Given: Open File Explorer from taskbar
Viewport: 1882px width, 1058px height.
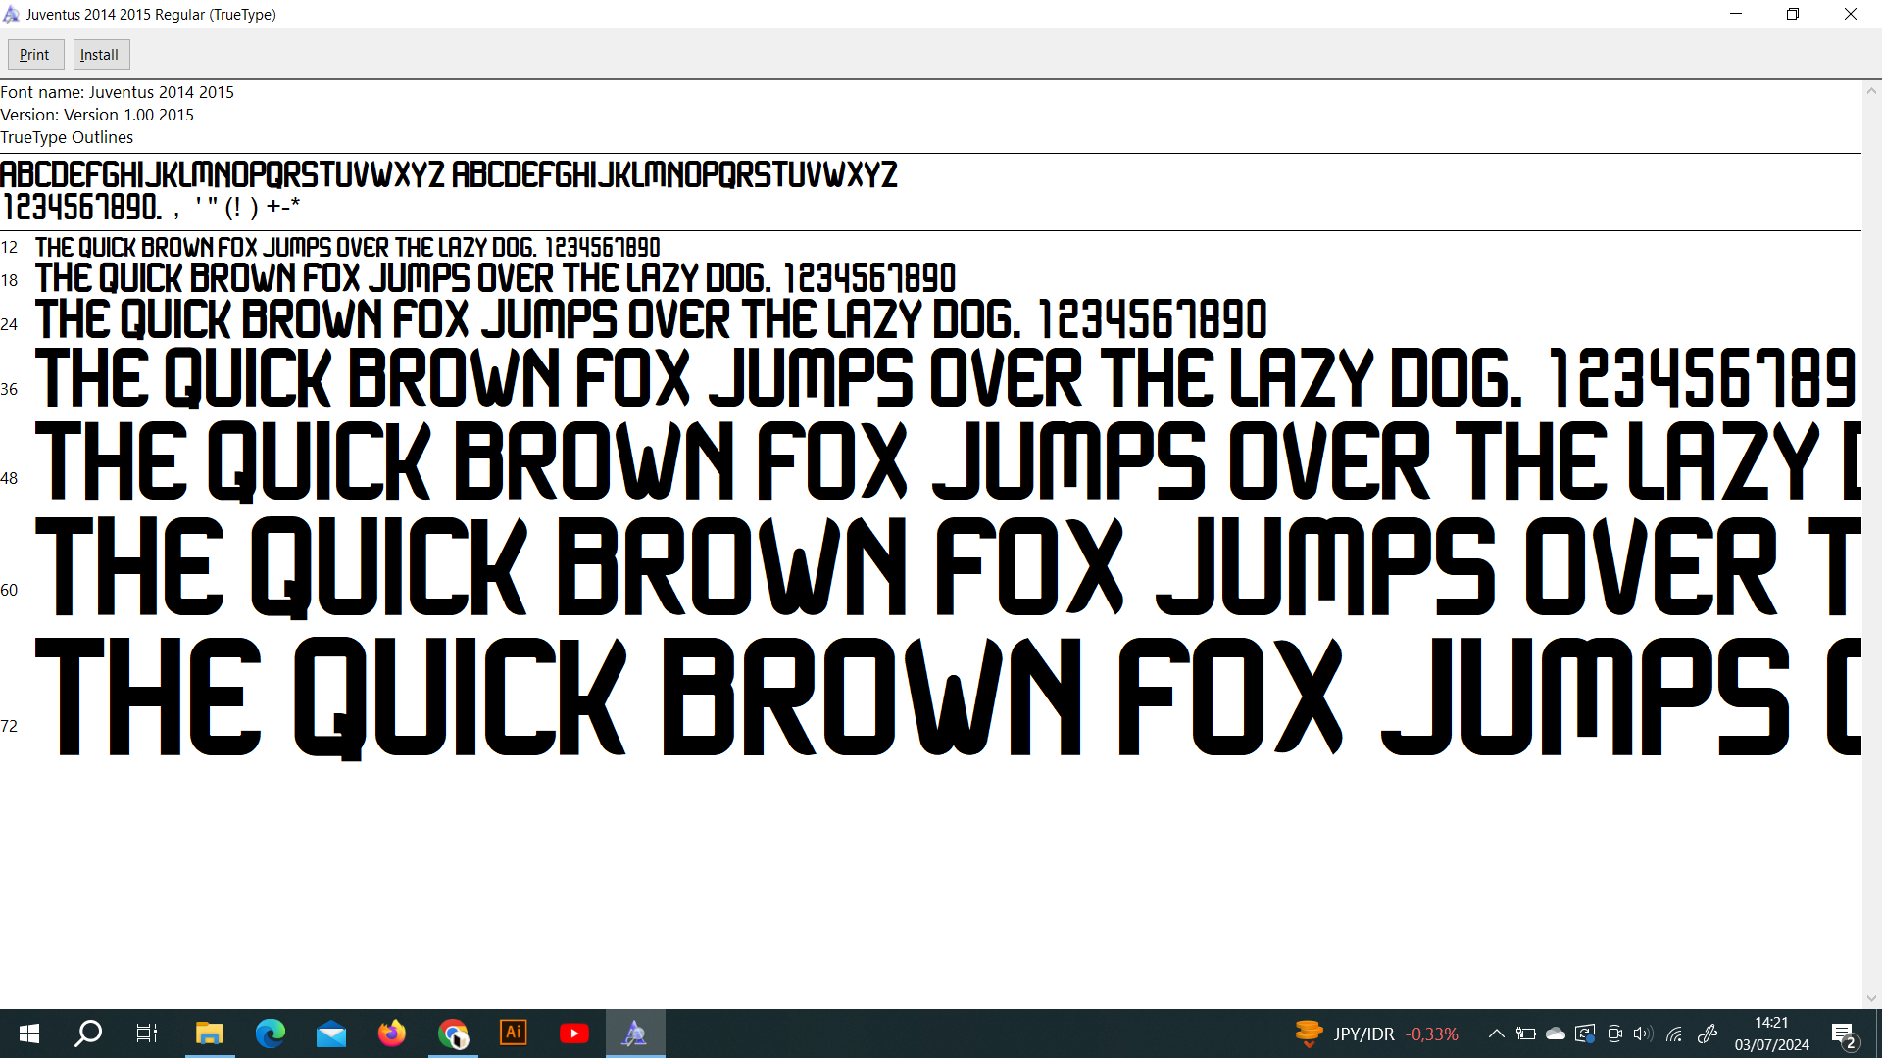Looking at the screenshot, I should (209, 1034).
